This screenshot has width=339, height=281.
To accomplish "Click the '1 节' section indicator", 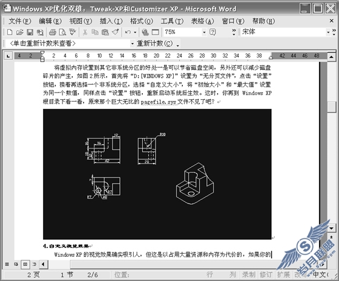I will pos(67,275).
